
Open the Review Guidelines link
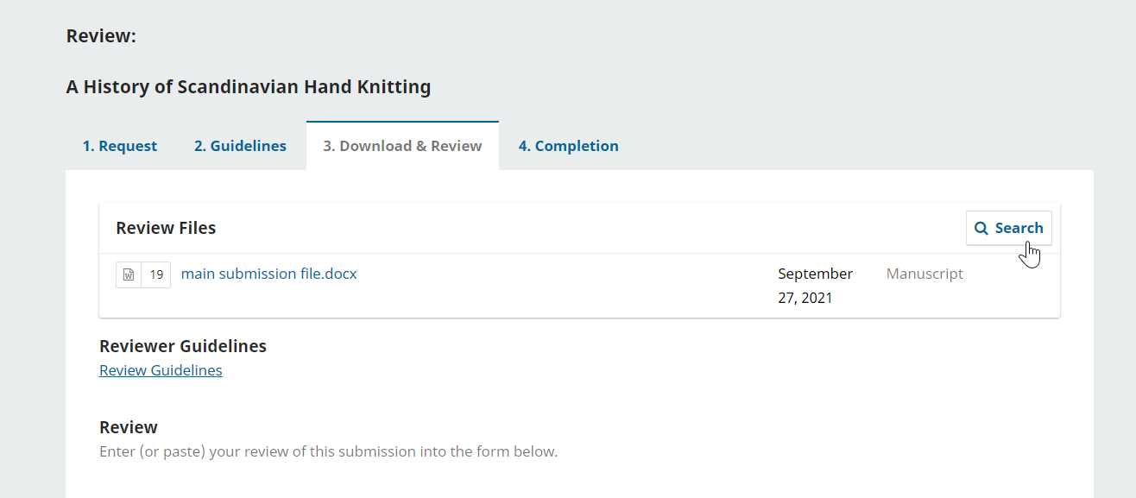click(161, 370)
